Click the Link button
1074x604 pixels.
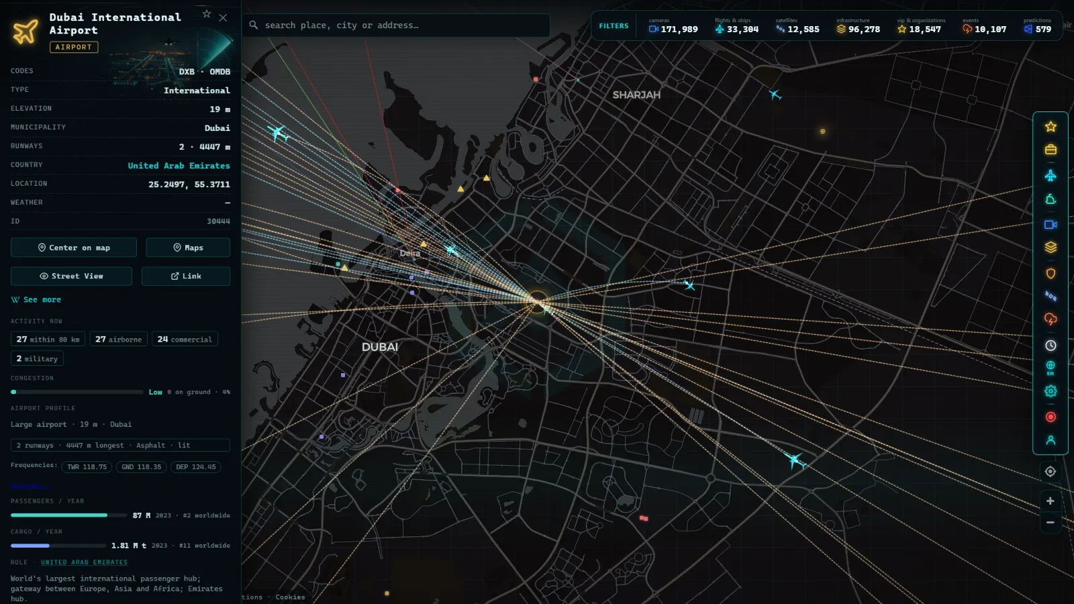point(186,276)
